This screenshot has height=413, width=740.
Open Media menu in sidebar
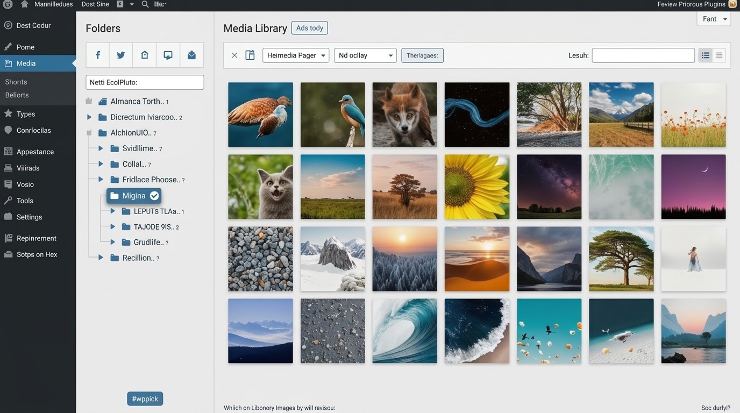pos(38,63)
